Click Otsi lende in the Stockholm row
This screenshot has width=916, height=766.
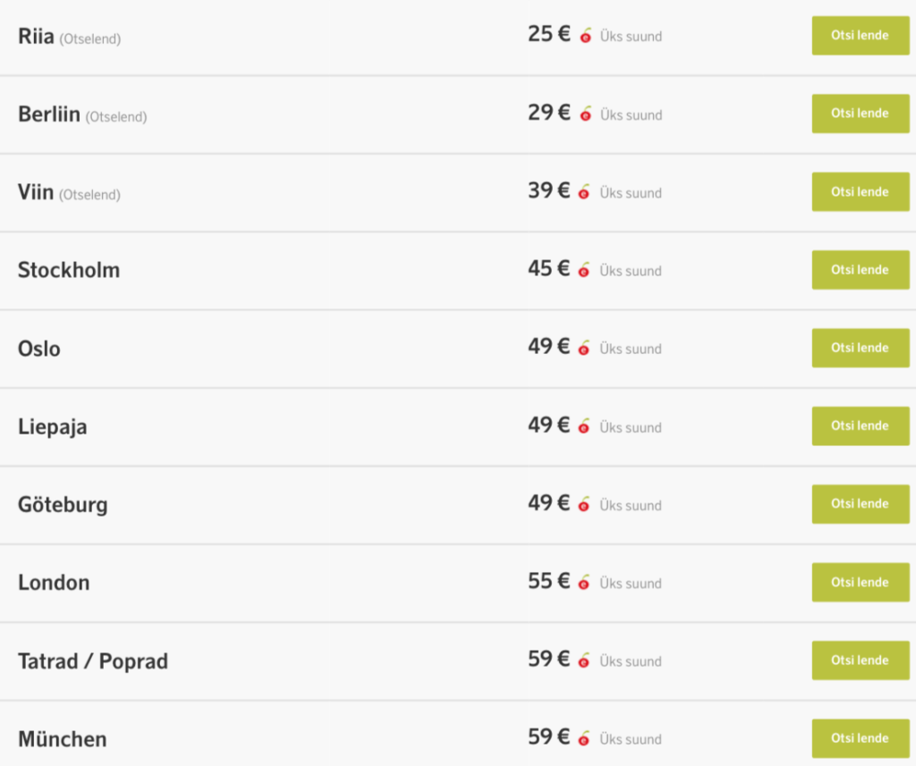tap(860, 270)
